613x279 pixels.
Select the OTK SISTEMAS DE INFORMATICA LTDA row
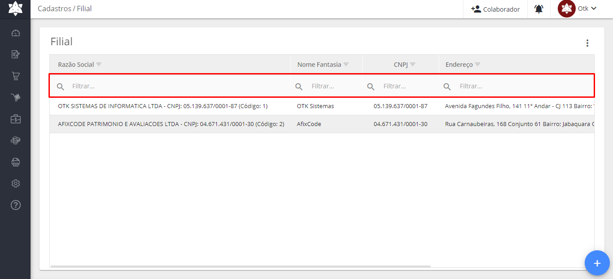(x=322, y=106)
